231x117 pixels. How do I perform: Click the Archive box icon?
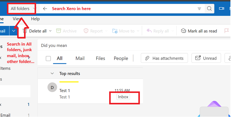(58, 31)
